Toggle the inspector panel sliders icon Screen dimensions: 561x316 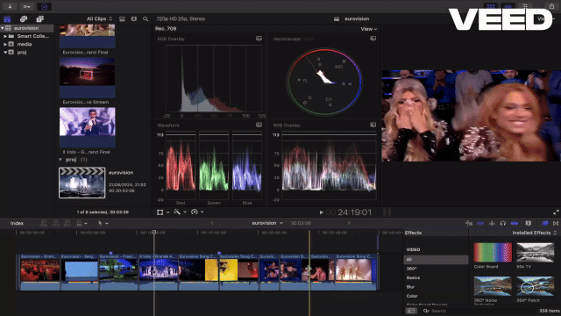pyautogui.click(x=525, y=6)
